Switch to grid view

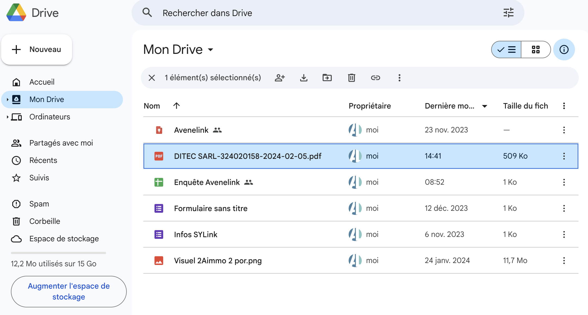pyautogui.click(x=536, y=50)
